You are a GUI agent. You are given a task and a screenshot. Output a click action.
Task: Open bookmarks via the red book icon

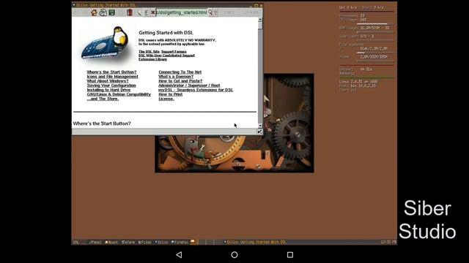pos(130,12)
